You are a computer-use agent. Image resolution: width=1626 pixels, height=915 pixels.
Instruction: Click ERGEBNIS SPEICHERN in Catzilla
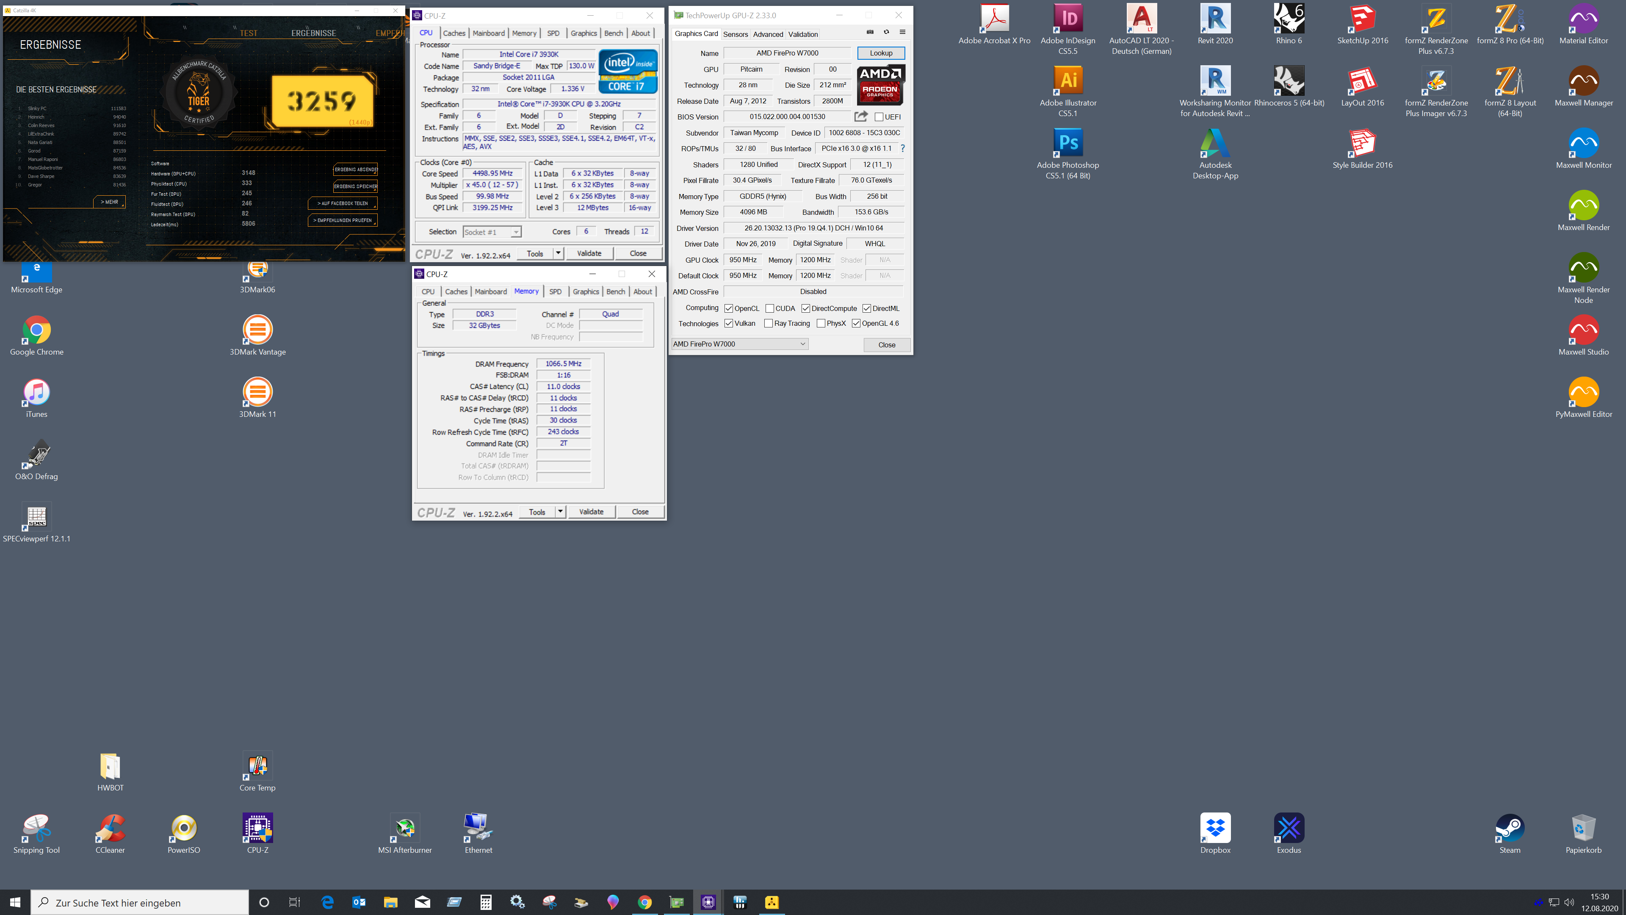[x=355, y=186]
